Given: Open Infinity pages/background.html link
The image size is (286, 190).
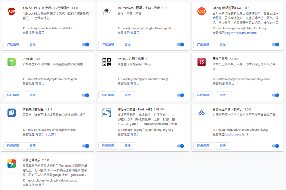Looking at the screenshot, I should 241,33.
